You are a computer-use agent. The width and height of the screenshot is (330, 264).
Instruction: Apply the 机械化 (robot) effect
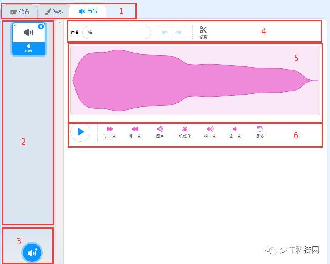point(185,132)
